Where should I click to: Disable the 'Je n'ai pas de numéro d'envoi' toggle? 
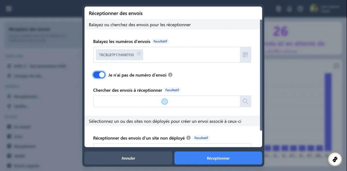[x=99, y=75]
